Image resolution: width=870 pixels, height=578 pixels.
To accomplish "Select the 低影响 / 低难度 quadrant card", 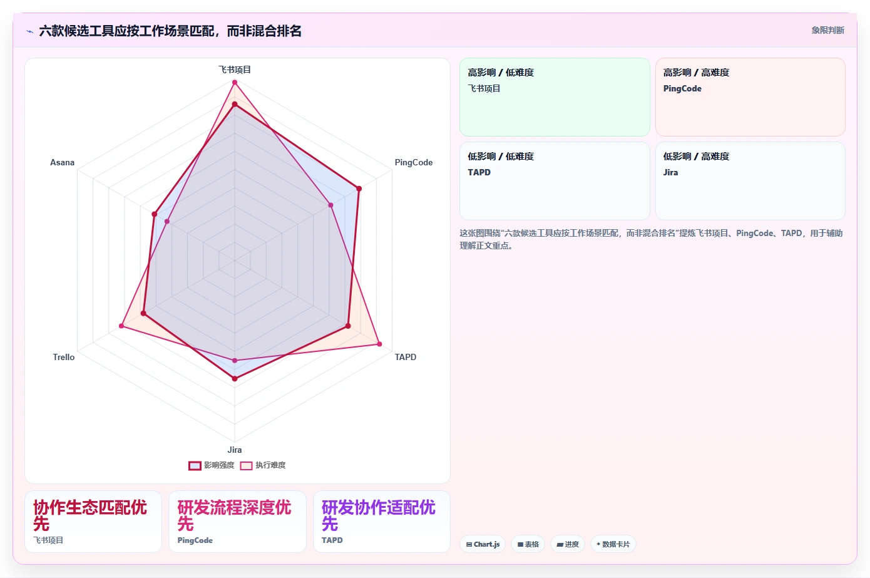I will point(555,181).
